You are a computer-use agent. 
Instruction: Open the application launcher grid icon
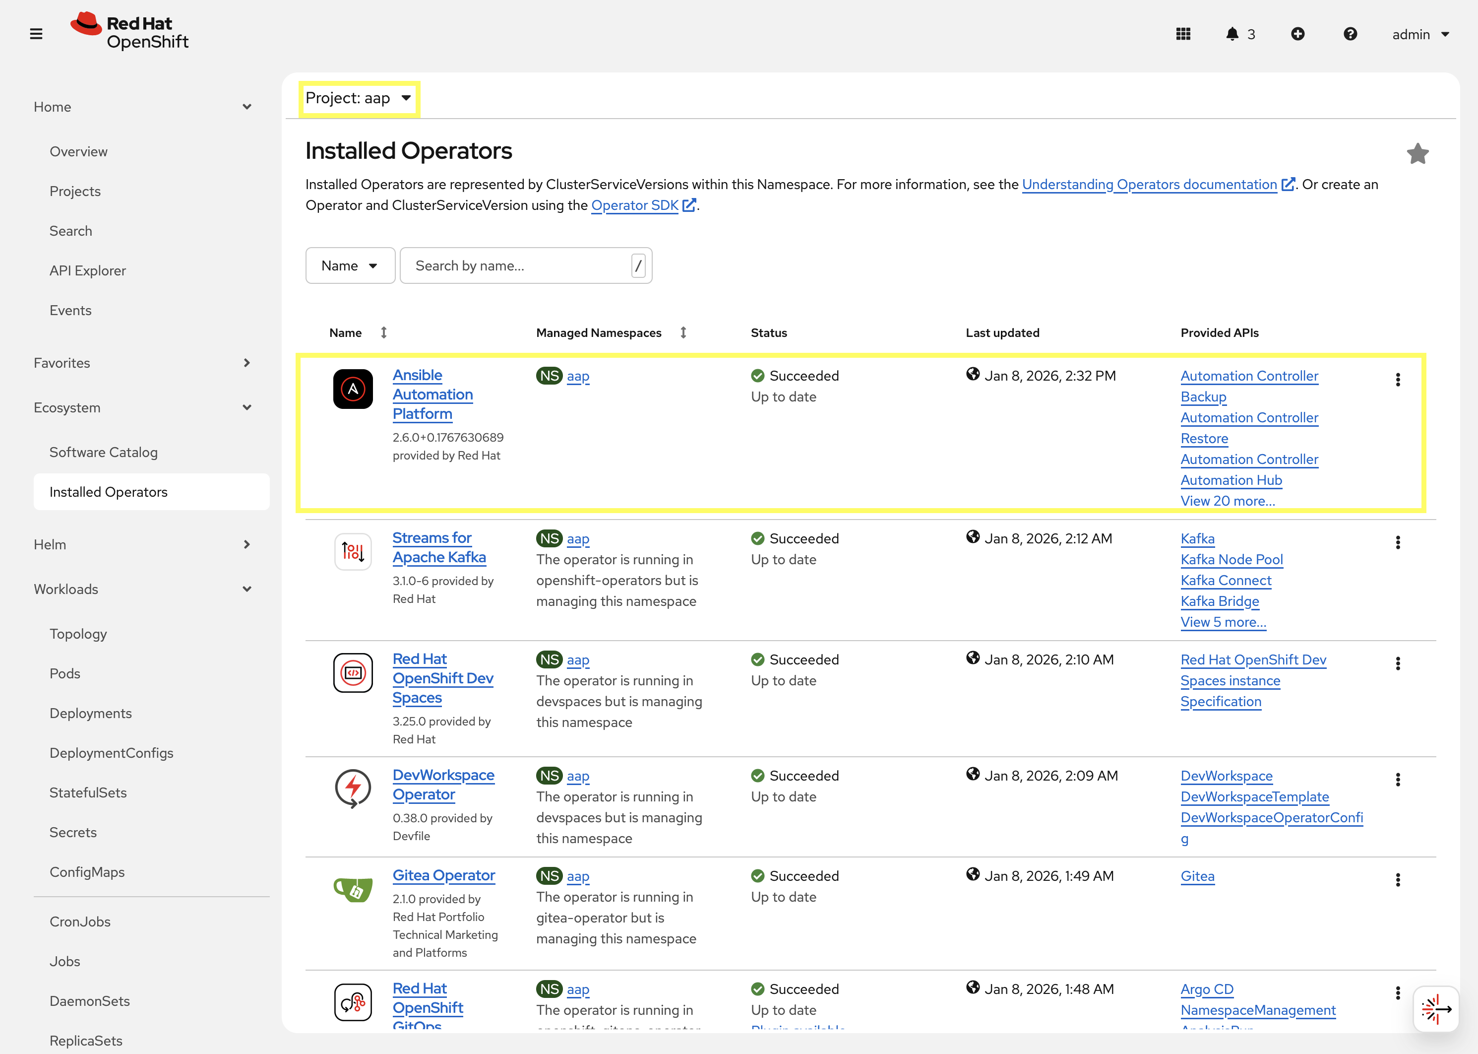point(1183,34)
